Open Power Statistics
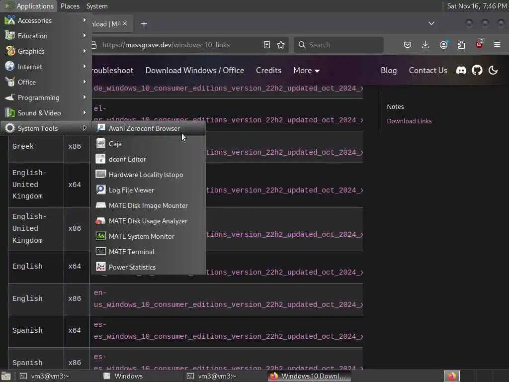 148,267
